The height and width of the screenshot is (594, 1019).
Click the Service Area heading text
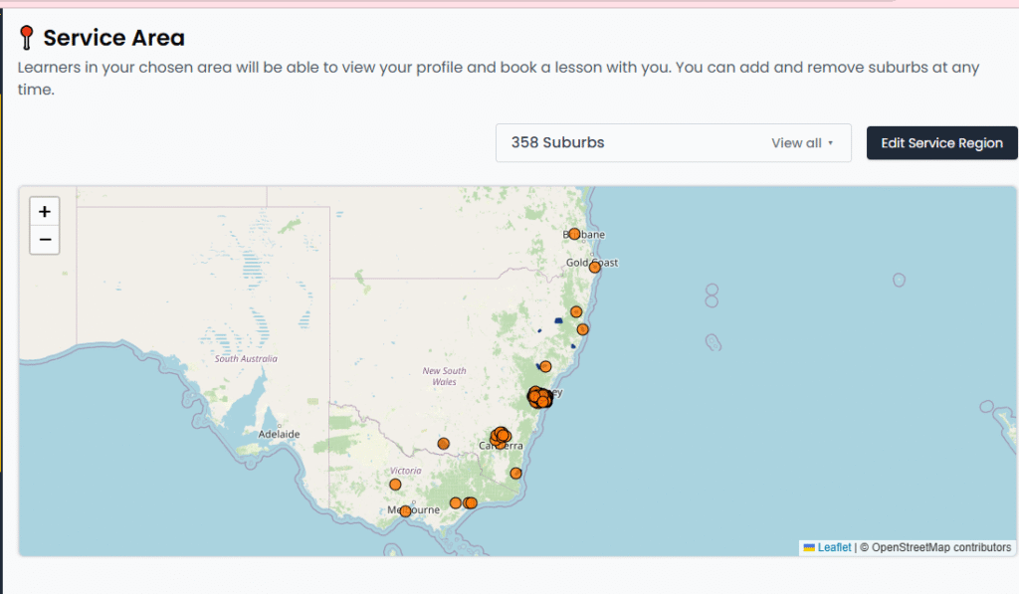[x=113, y=39]
